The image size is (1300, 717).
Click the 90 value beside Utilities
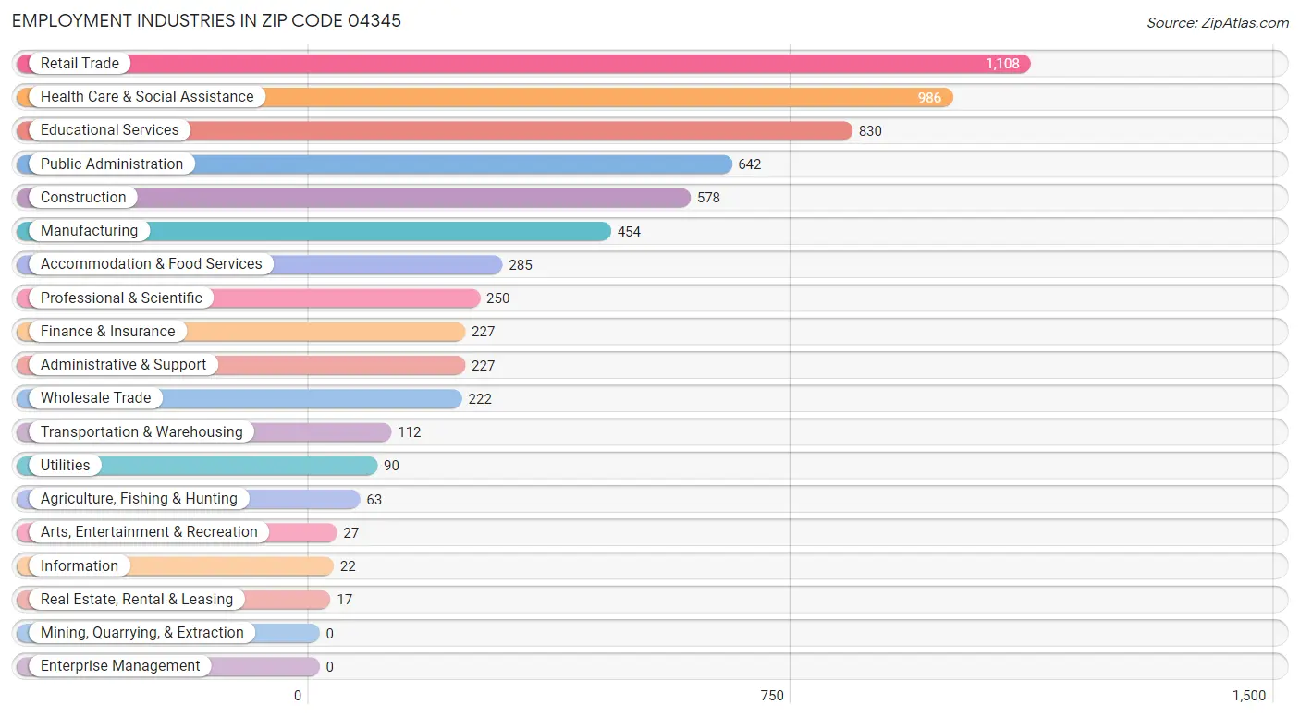coord(391,466)
